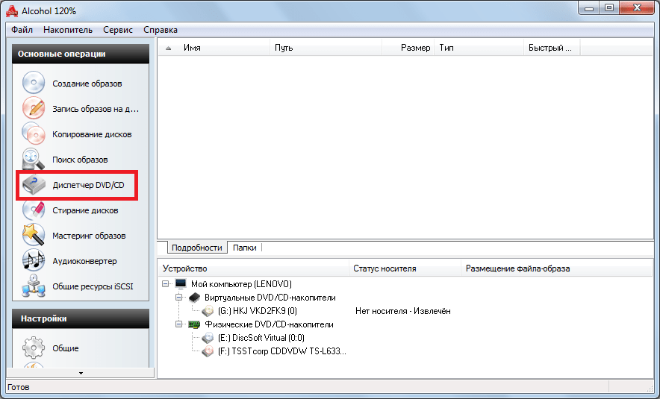
Task: Open Поиск образов
Action: pos(80,160)
